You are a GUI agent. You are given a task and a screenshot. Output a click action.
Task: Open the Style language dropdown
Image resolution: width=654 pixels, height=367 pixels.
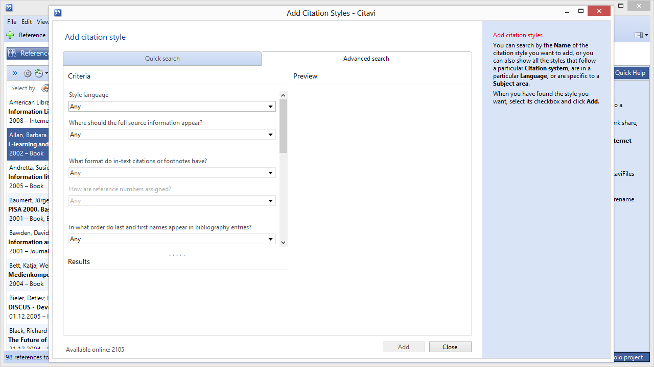click(x=270, y=106)
